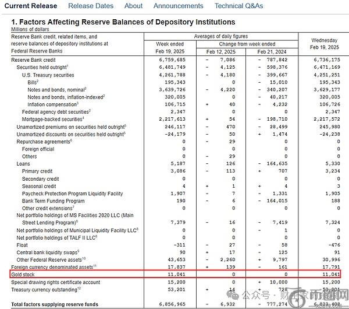Click the SDR yearly change 10,000

[x=279, y=282]
